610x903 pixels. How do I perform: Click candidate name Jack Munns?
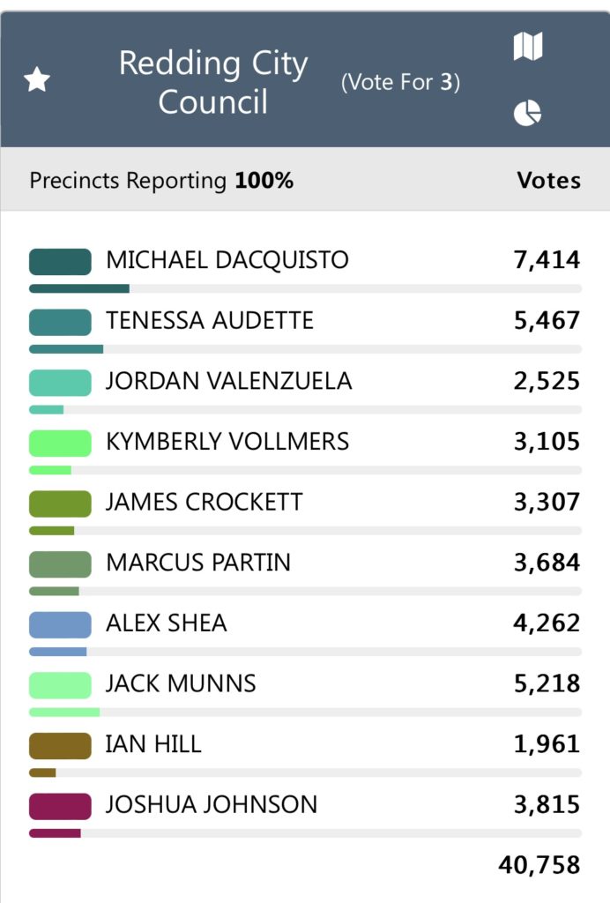point(181,683)
